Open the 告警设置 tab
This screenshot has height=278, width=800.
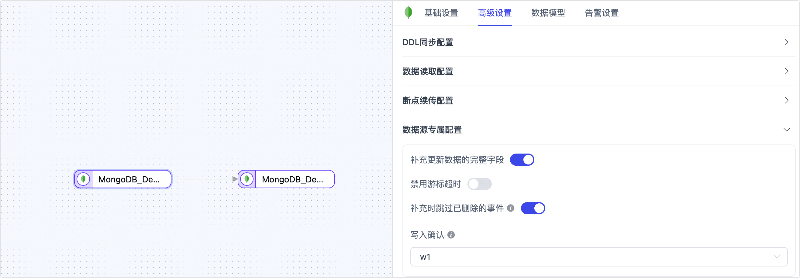coord(601,13)
